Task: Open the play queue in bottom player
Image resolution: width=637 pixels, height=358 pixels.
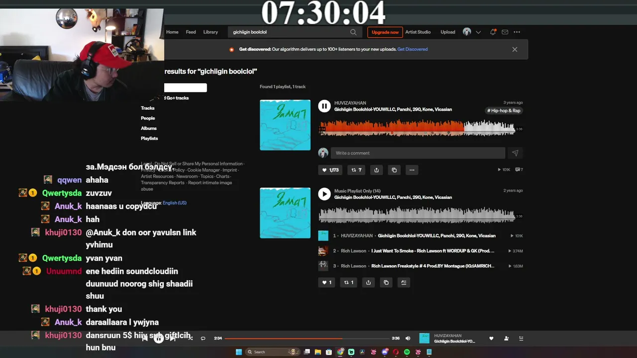Action: click(x=521, y=339)
